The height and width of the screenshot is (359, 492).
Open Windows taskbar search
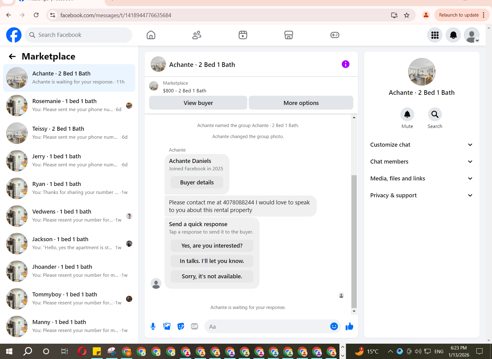coord(28,351)
